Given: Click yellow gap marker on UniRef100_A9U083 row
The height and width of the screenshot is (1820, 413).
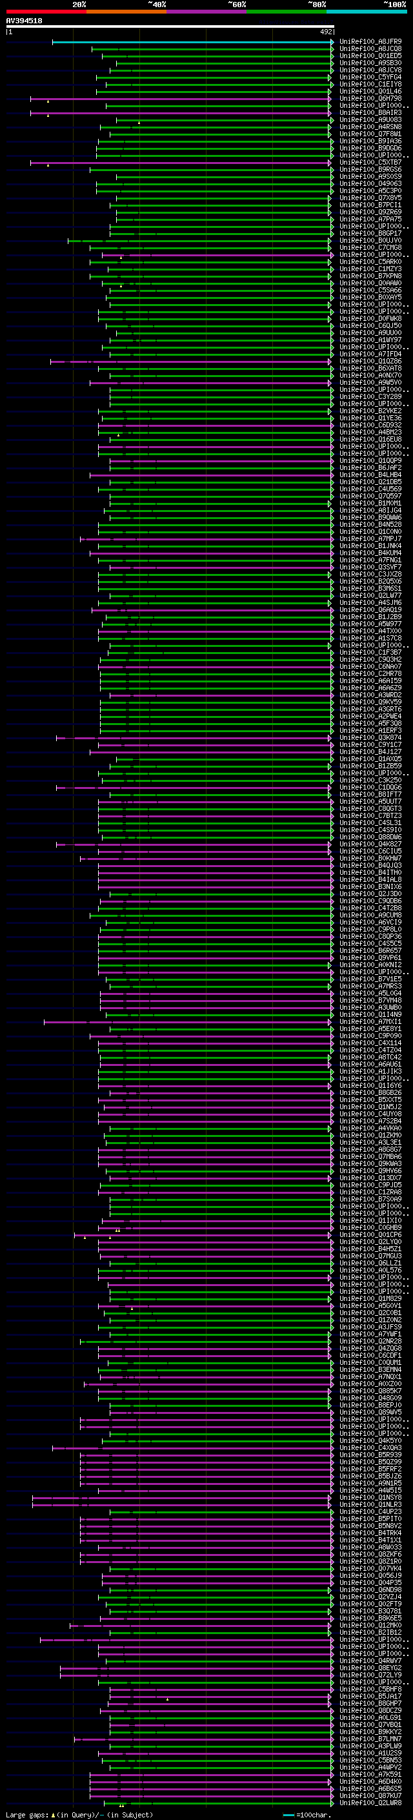Looking at the screenshot, I should [x=139, y=122].
